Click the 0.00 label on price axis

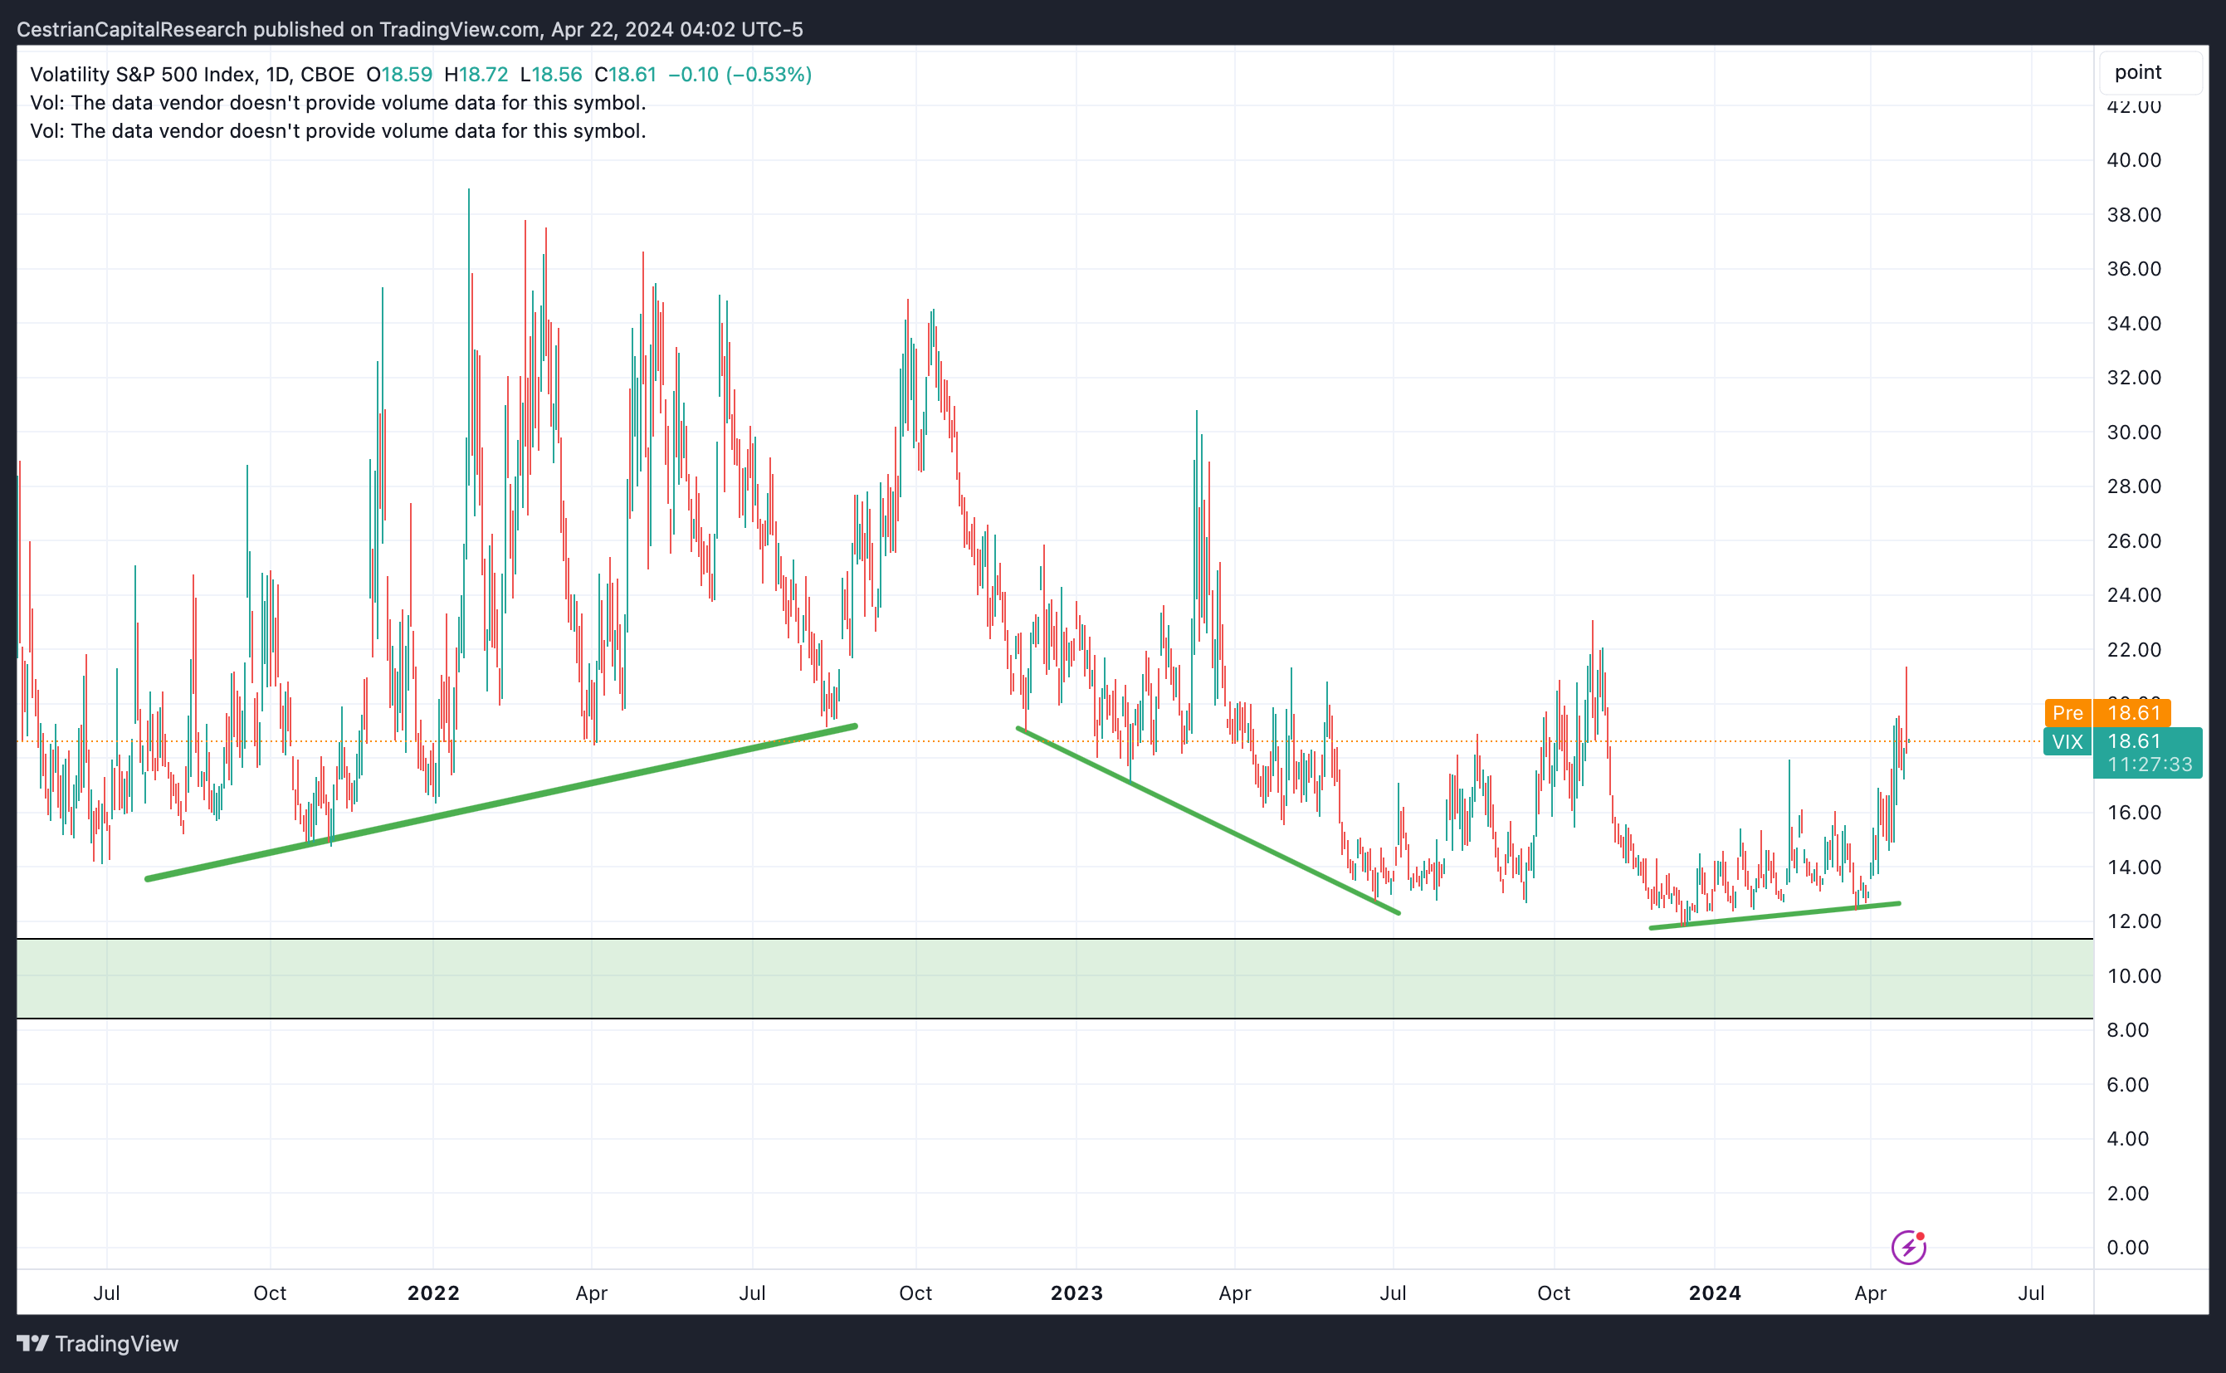(2127, 1247)
